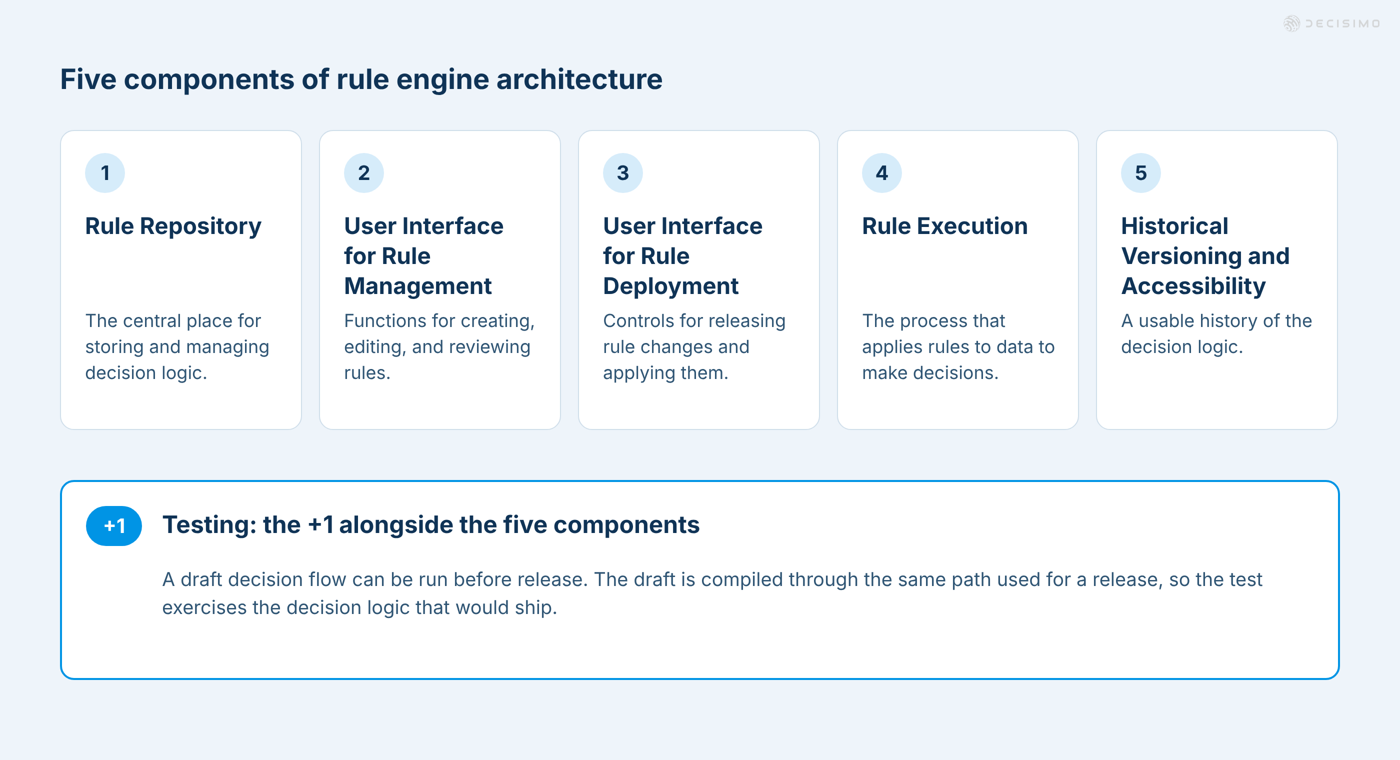Click text 'The process that applies rules'

coord(957,347)
